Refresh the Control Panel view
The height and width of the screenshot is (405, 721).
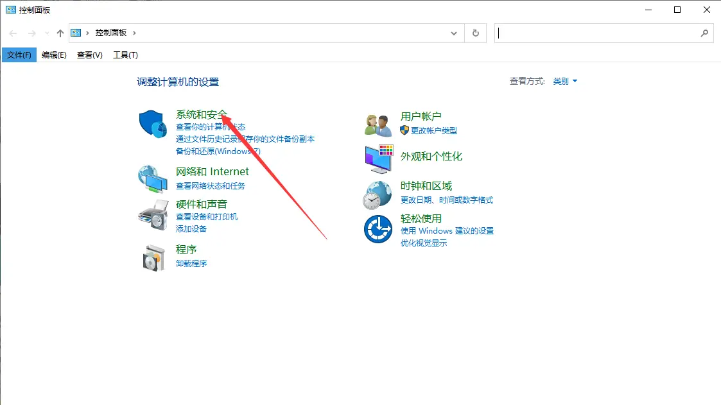[476, 33]
